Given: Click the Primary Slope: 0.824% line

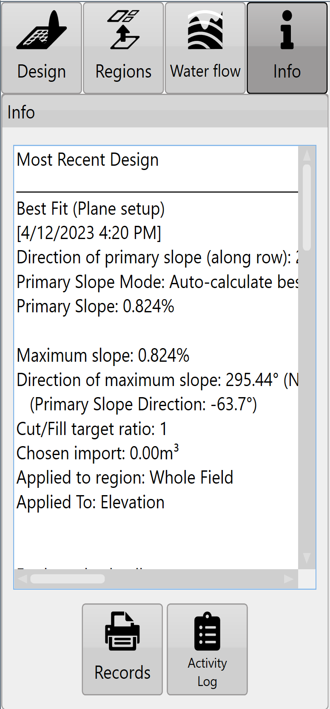Looking at the screenshot, I should point(95,306).
